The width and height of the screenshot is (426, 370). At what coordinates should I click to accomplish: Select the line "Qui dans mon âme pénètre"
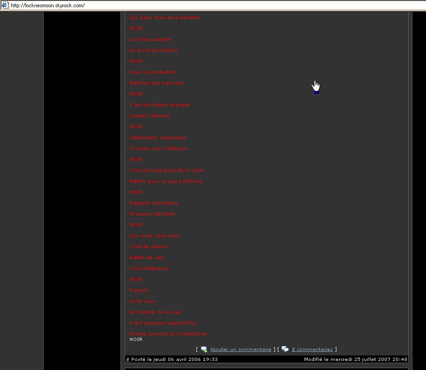pos(165,17)
